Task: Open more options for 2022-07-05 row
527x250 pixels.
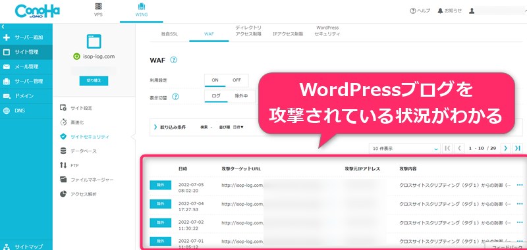Action: point(520,185)
